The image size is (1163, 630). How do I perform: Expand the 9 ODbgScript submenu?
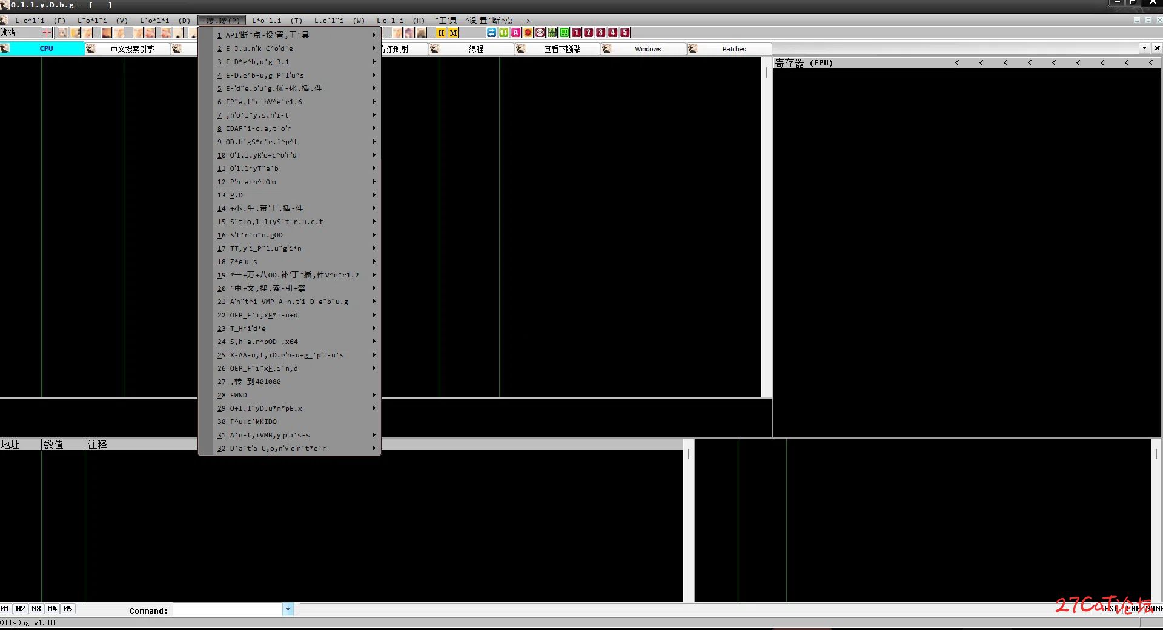click(290, 142)
